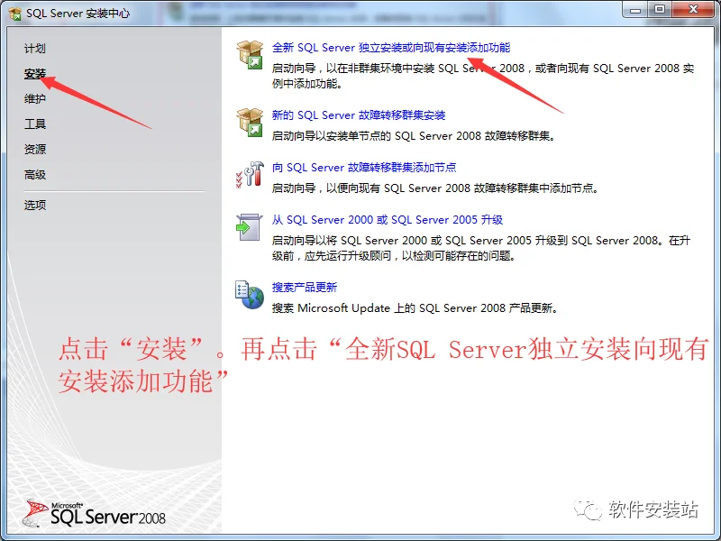Click text 启动向导以将 SQL Server 2000 或 SQL Server 2005 升级
The image size is (721, 541).
click(x=481, y=248)
